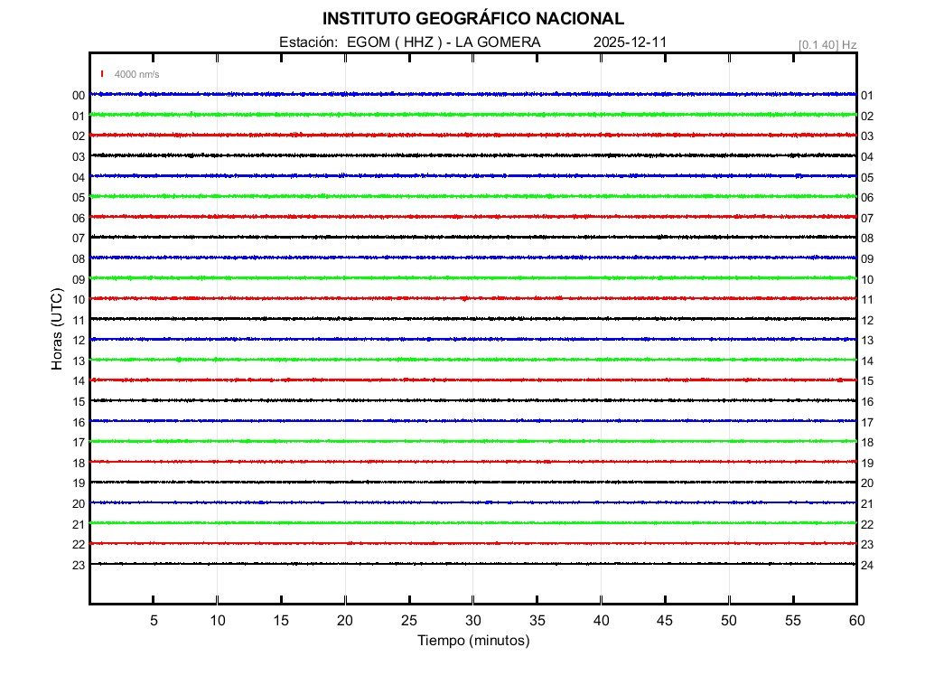
Task: Select the 60 minute tick label
Action: [x=855, y=620]
